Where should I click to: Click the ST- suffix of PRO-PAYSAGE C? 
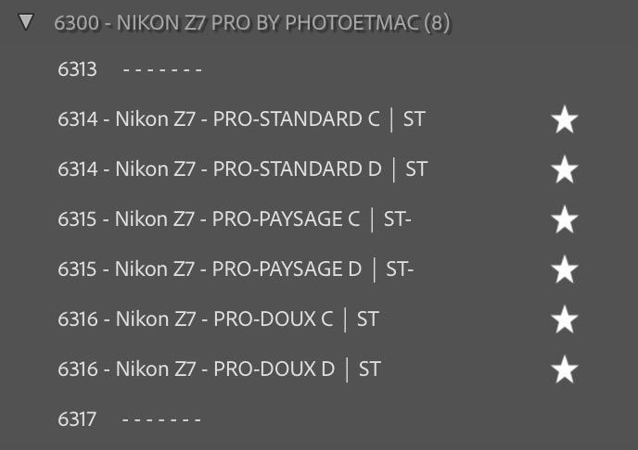398,219
